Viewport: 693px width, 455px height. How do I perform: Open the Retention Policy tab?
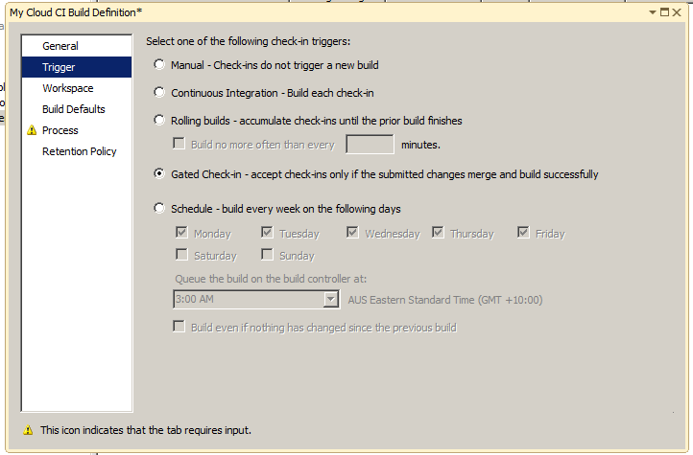[x=80, y=151]
